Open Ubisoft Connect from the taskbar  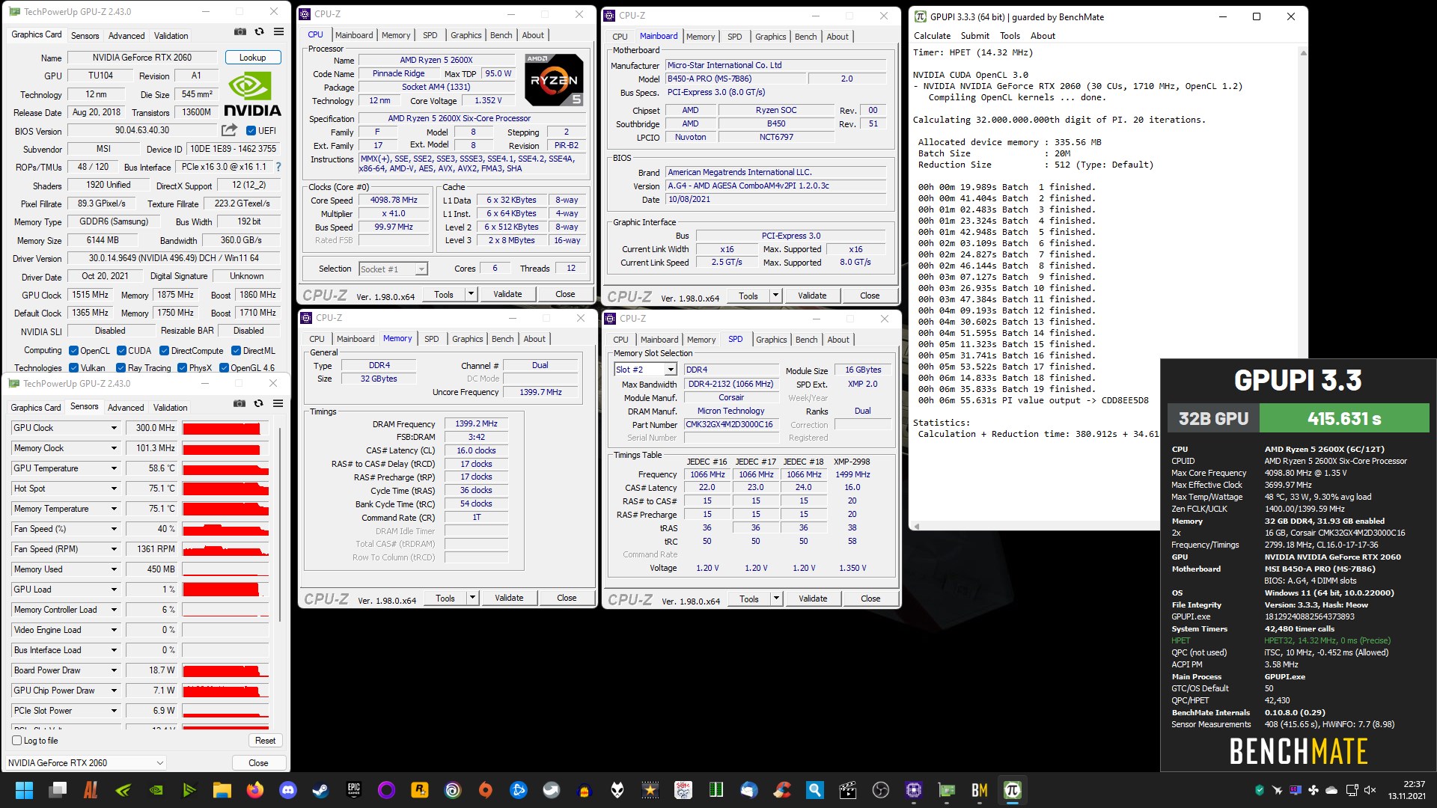[x=453, y=790]
